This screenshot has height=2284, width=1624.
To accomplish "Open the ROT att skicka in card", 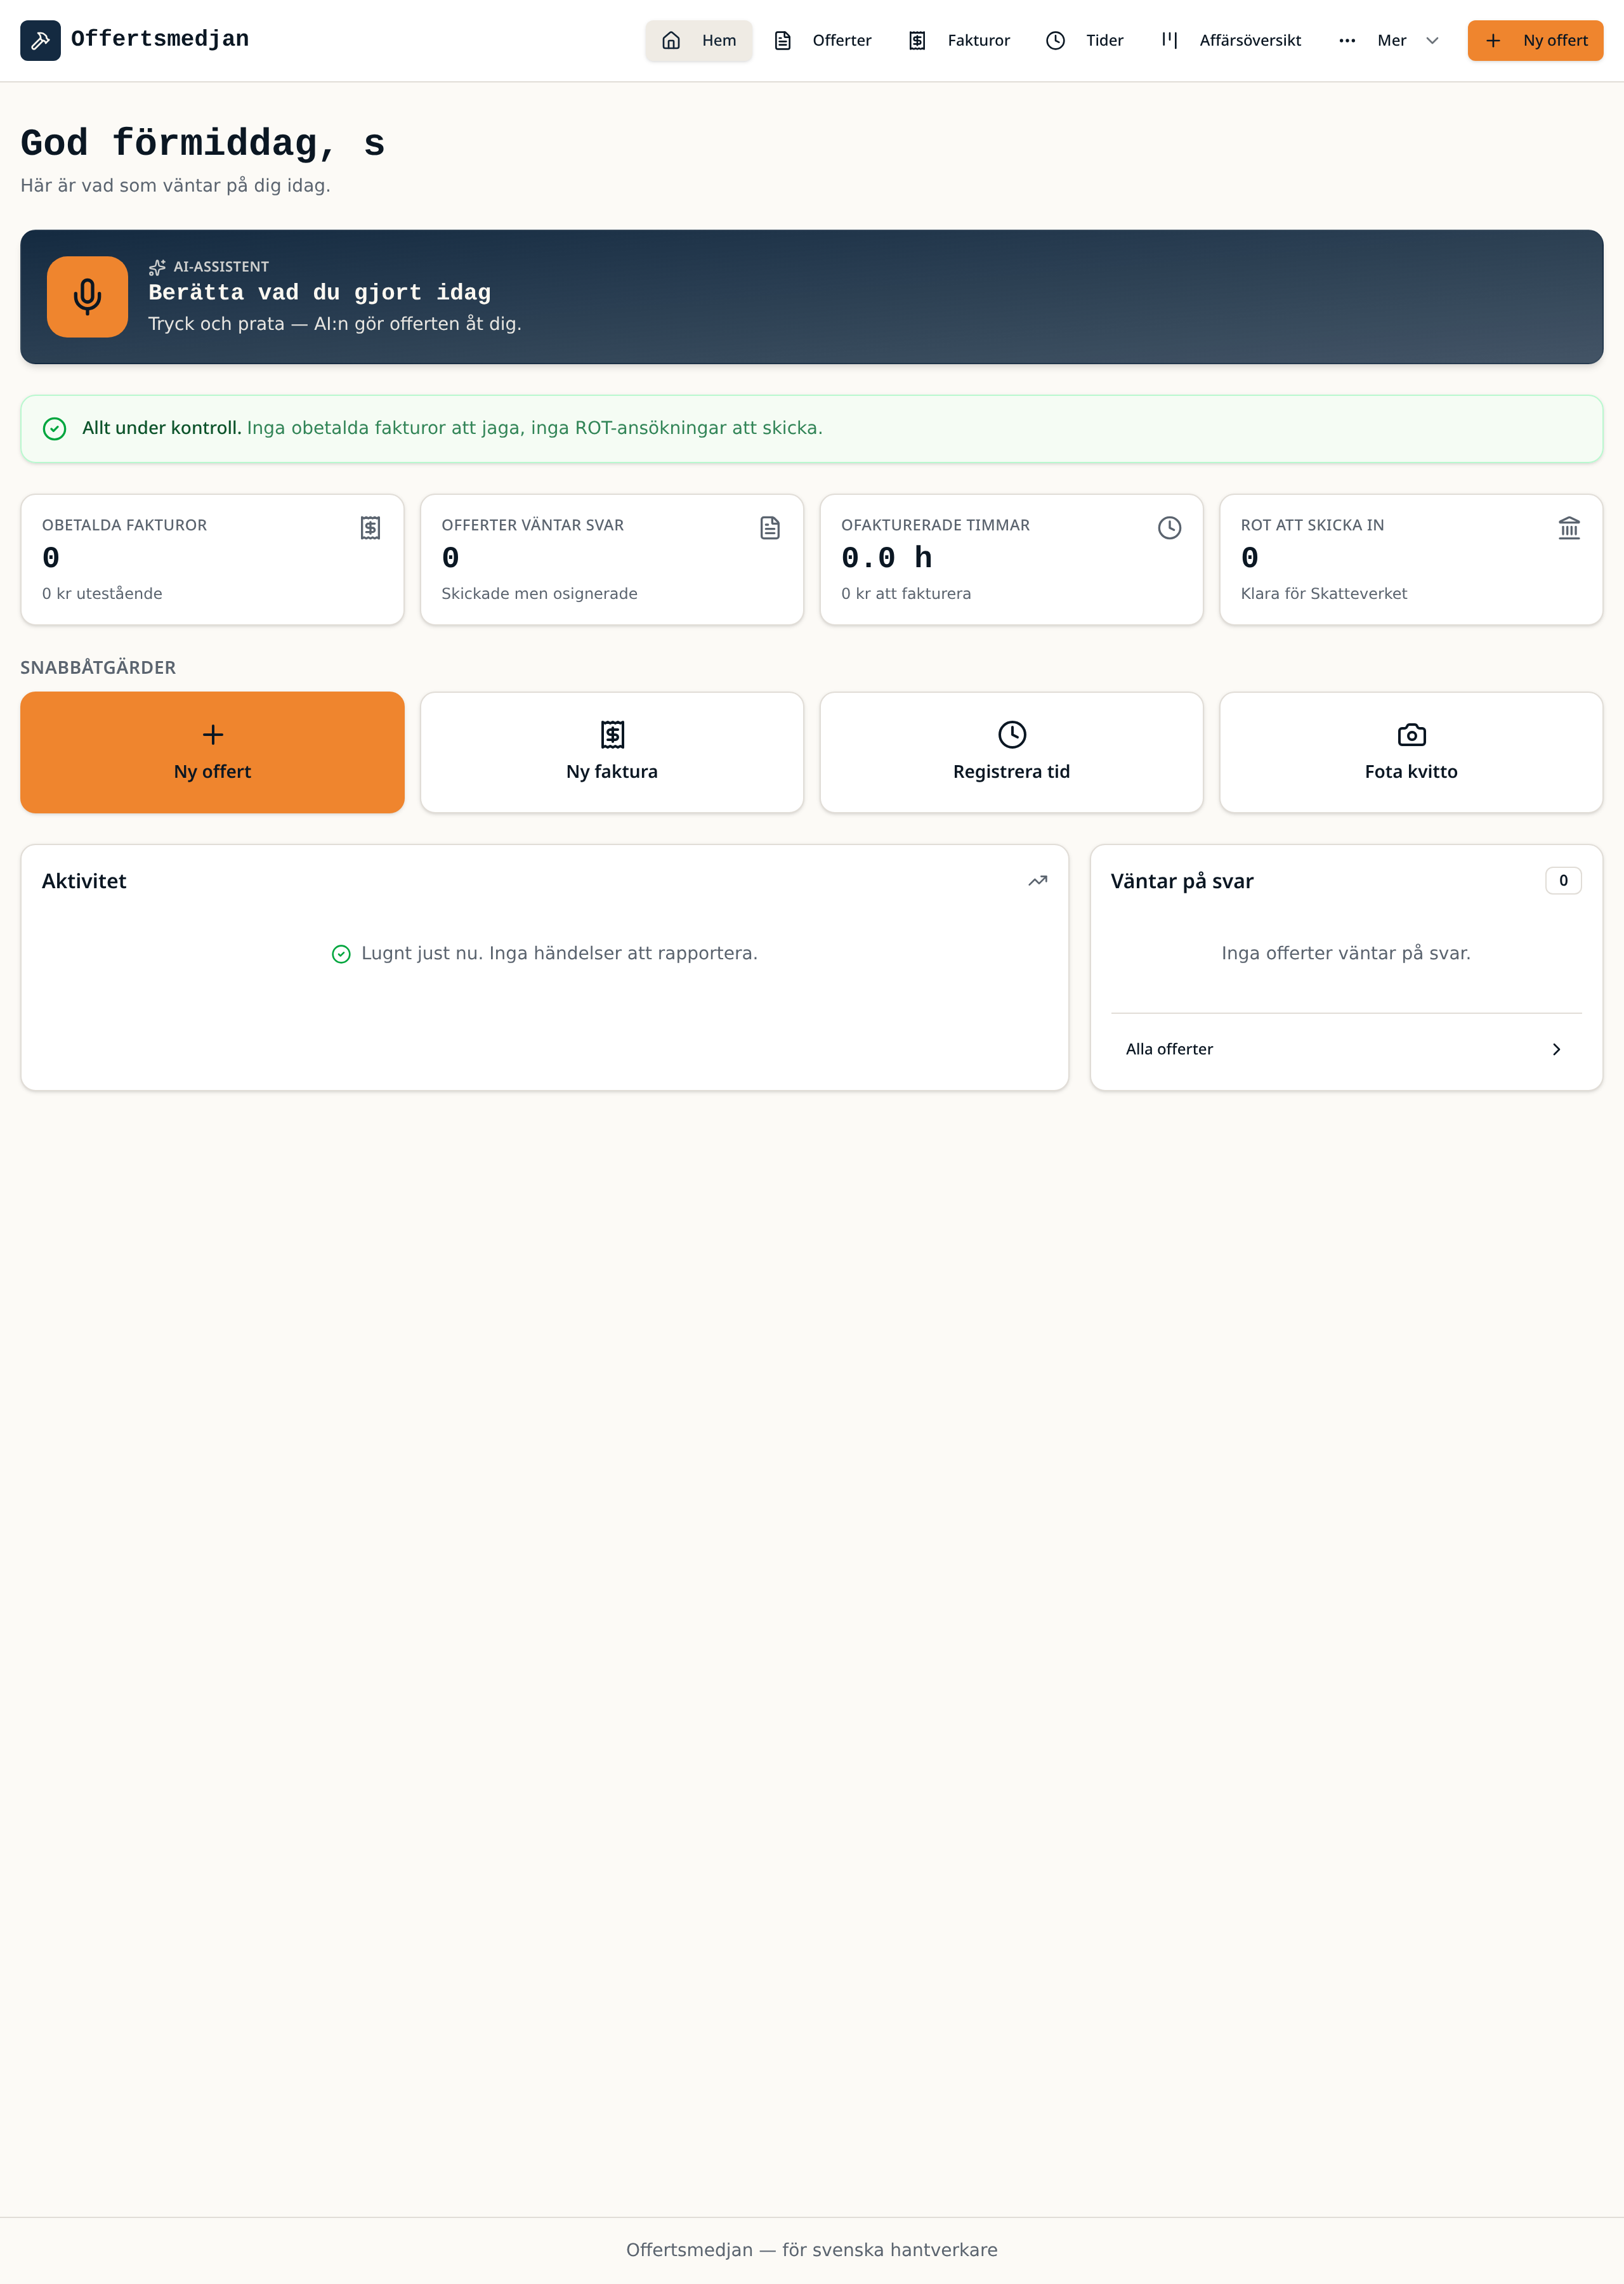I will (x=1411, y=559).
